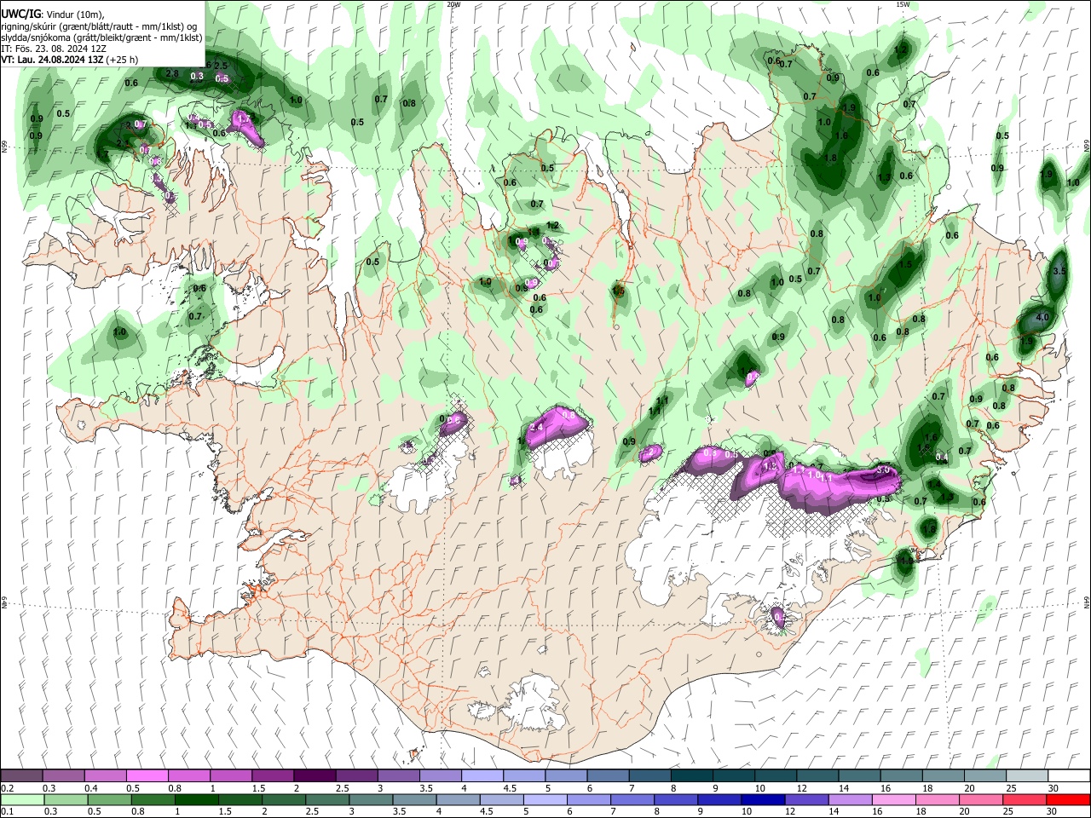Pick the 8–9 blue swatch in bottom legend row
The height and width of the screenshot is (818, 1091).
pos(676,799)
